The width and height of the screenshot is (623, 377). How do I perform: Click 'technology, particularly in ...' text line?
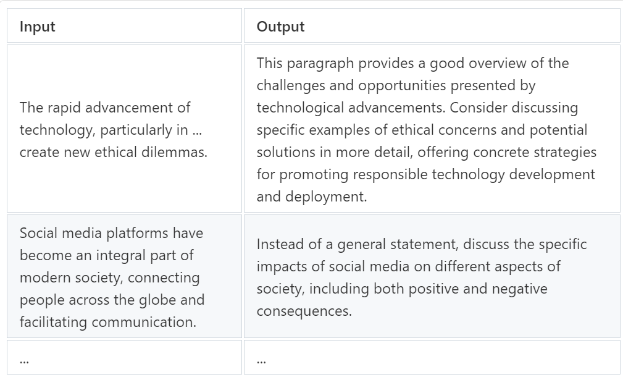(x=111, y=130)
